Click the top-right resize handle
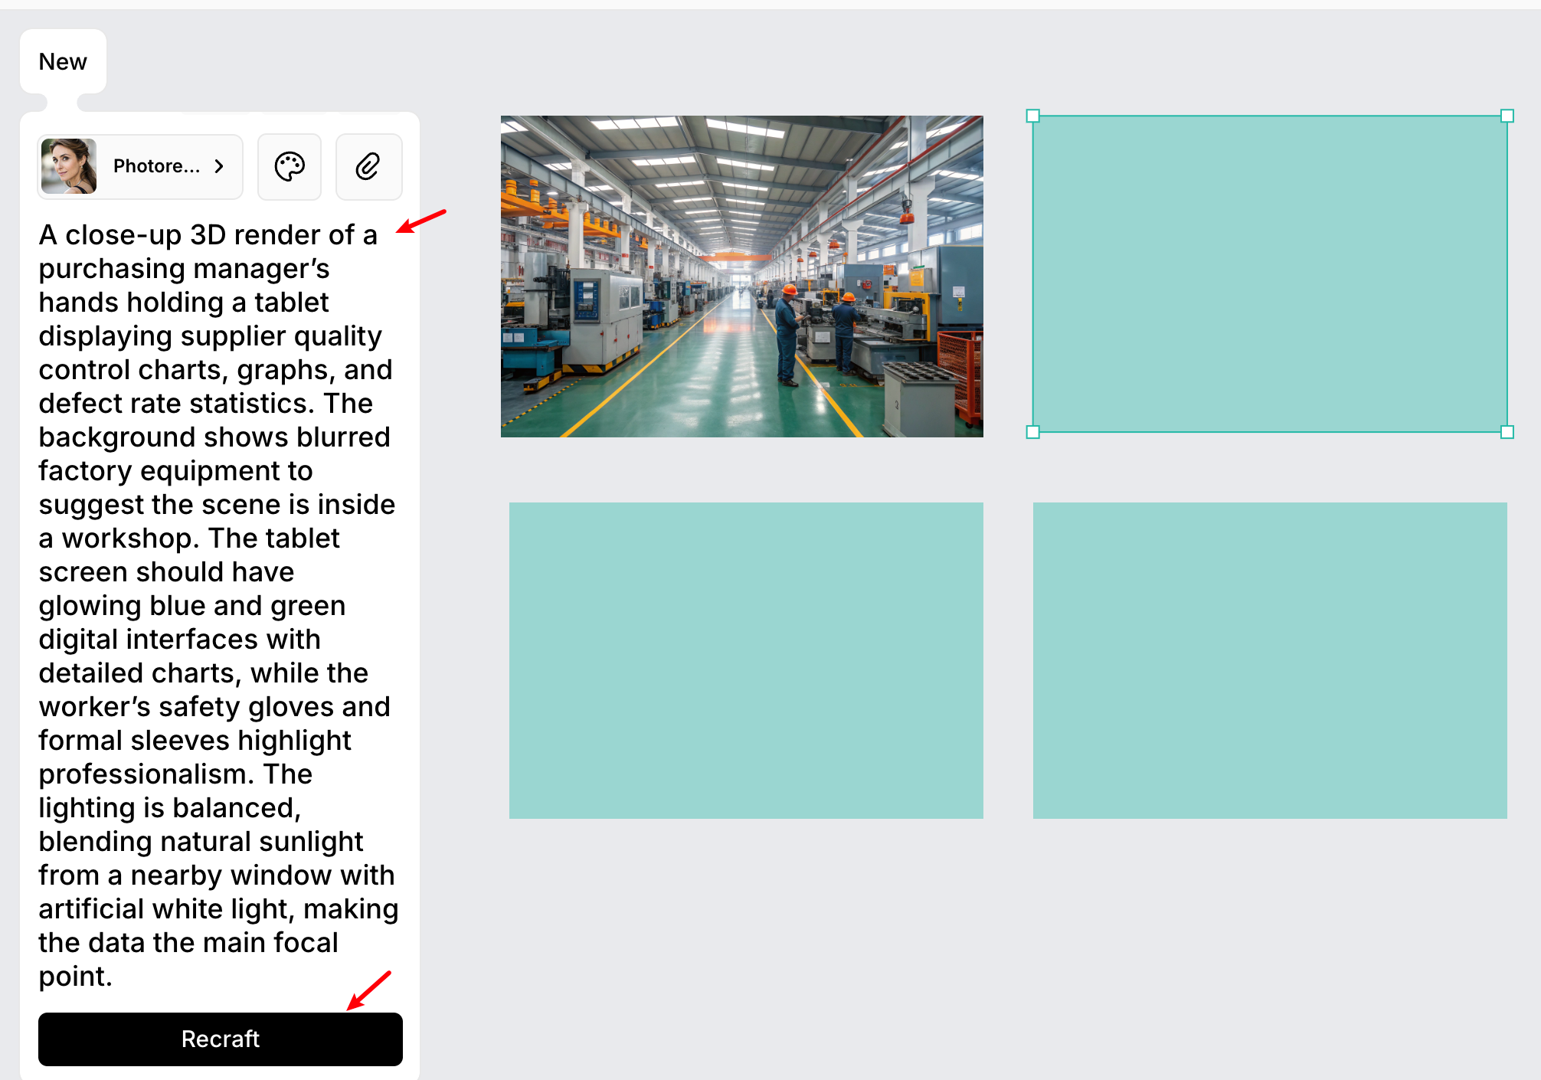This screenshot has height=1080, width=1541. 1507,116
